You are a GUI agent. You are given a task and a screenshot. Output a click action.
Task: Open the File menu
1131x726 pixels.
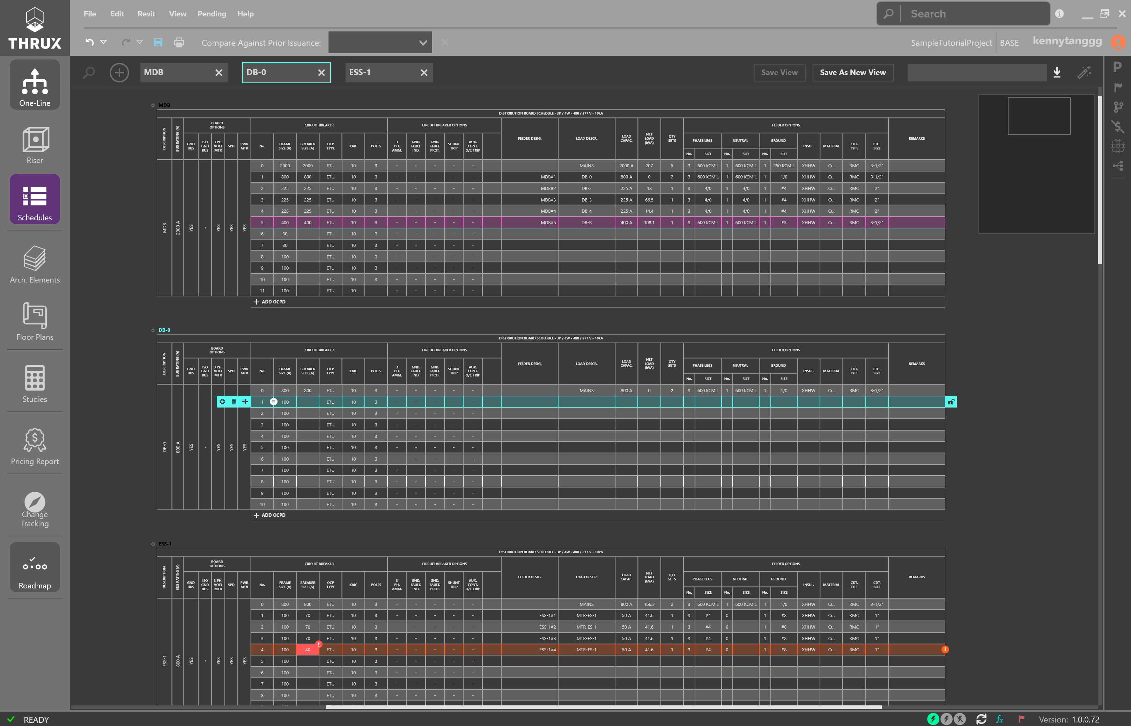(89, 14)
